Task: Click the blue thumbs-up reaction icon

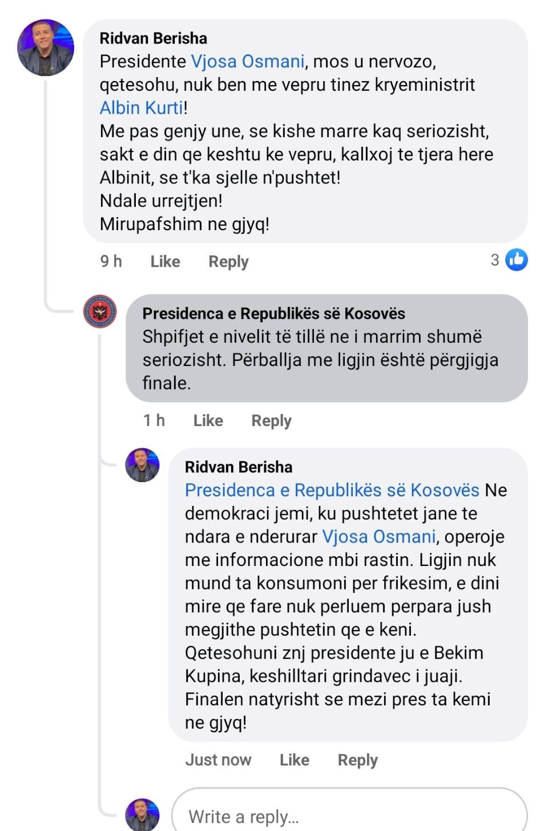Action: coord(516,260)
